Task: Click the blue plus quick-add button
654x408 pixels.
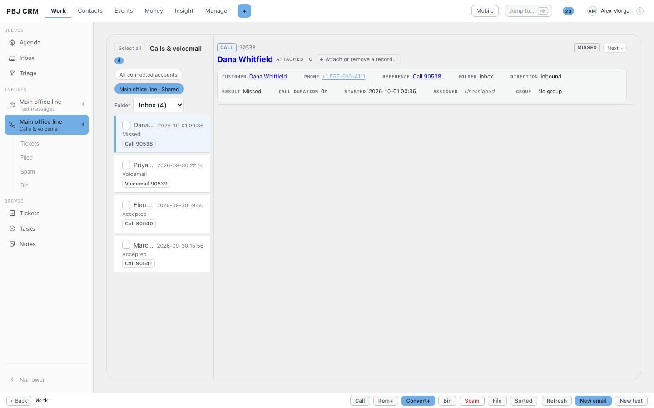Action: coord(244,11)
